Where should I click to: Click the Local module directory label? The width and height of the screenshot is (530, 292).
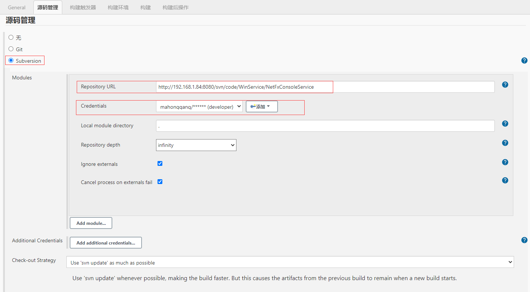point(107,125)
